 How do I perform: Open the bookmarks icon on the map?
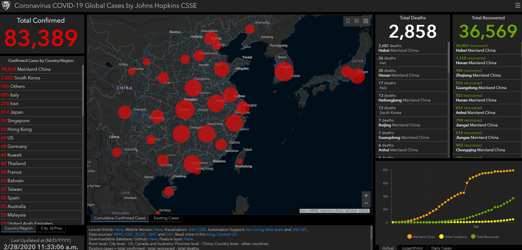point(348,21)
